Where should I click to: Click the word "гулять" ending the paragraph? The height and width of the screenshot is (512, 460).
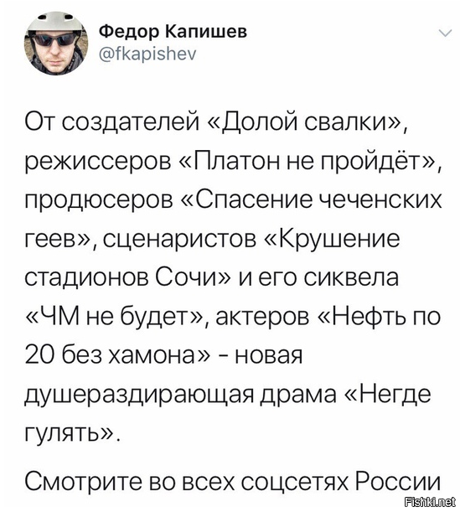pyautogui.click(x=62, y=432)
